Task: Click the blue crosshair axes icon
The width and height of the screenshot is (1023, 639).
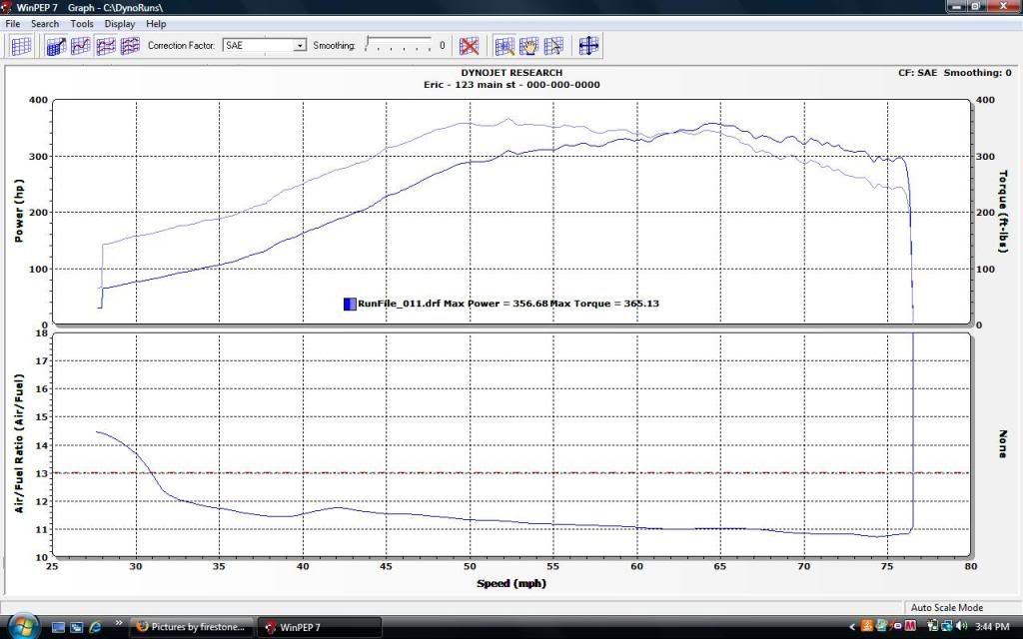Action: (x=588, y=46)
